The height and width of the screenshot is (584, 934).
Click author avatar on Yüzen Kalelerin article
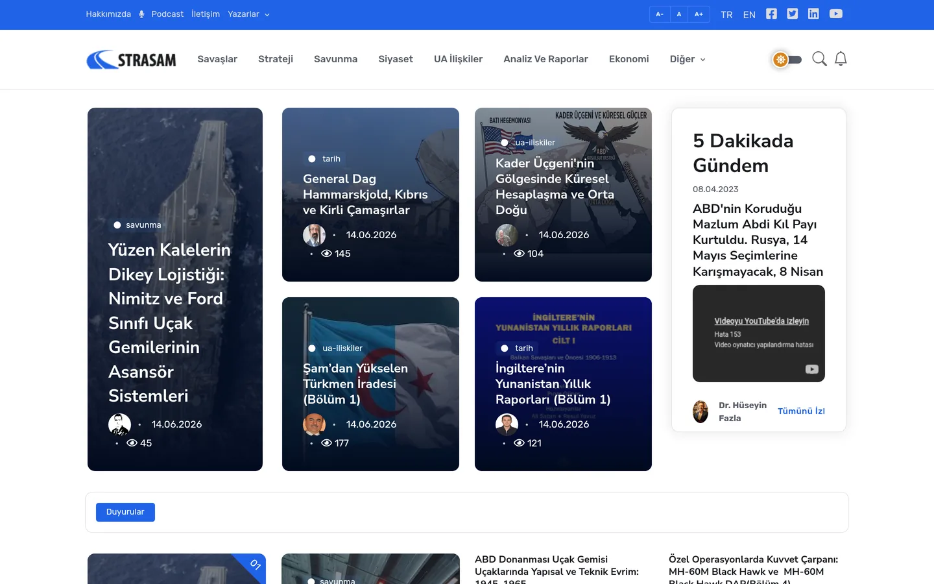[119, 424]
